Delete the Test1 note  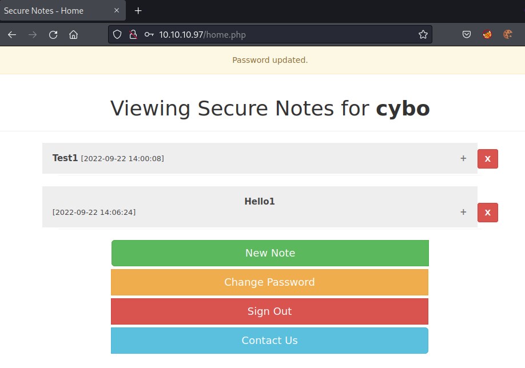tap(487, 159)
